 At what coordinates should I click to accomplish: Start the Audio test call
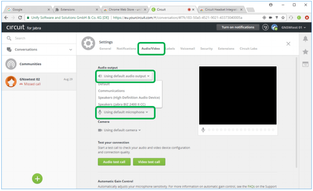[114, 162]
